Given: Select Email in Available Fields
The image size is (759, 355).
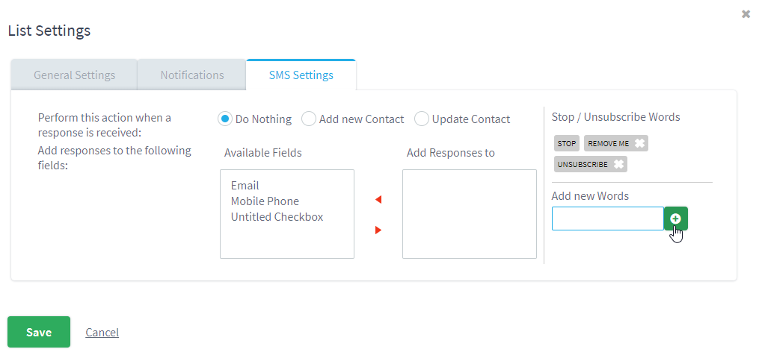Looking at the screenshot, I should point(245,186).
